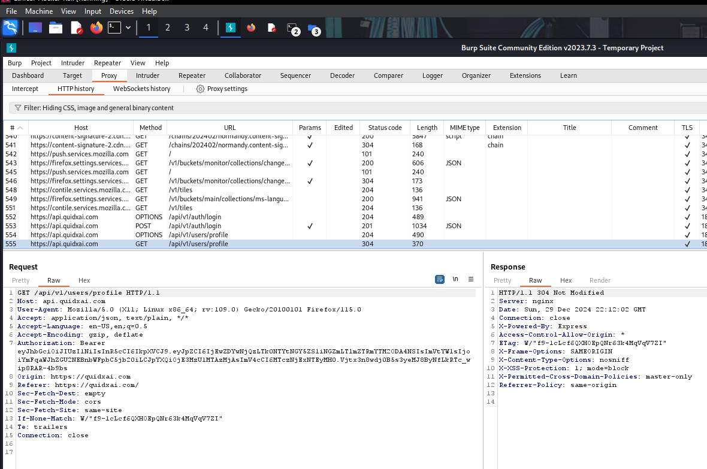Open the VirtualBox Machine menu

coord(39,11)
